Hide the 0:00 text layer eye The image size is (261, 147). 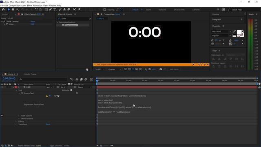tap(2, 87)
